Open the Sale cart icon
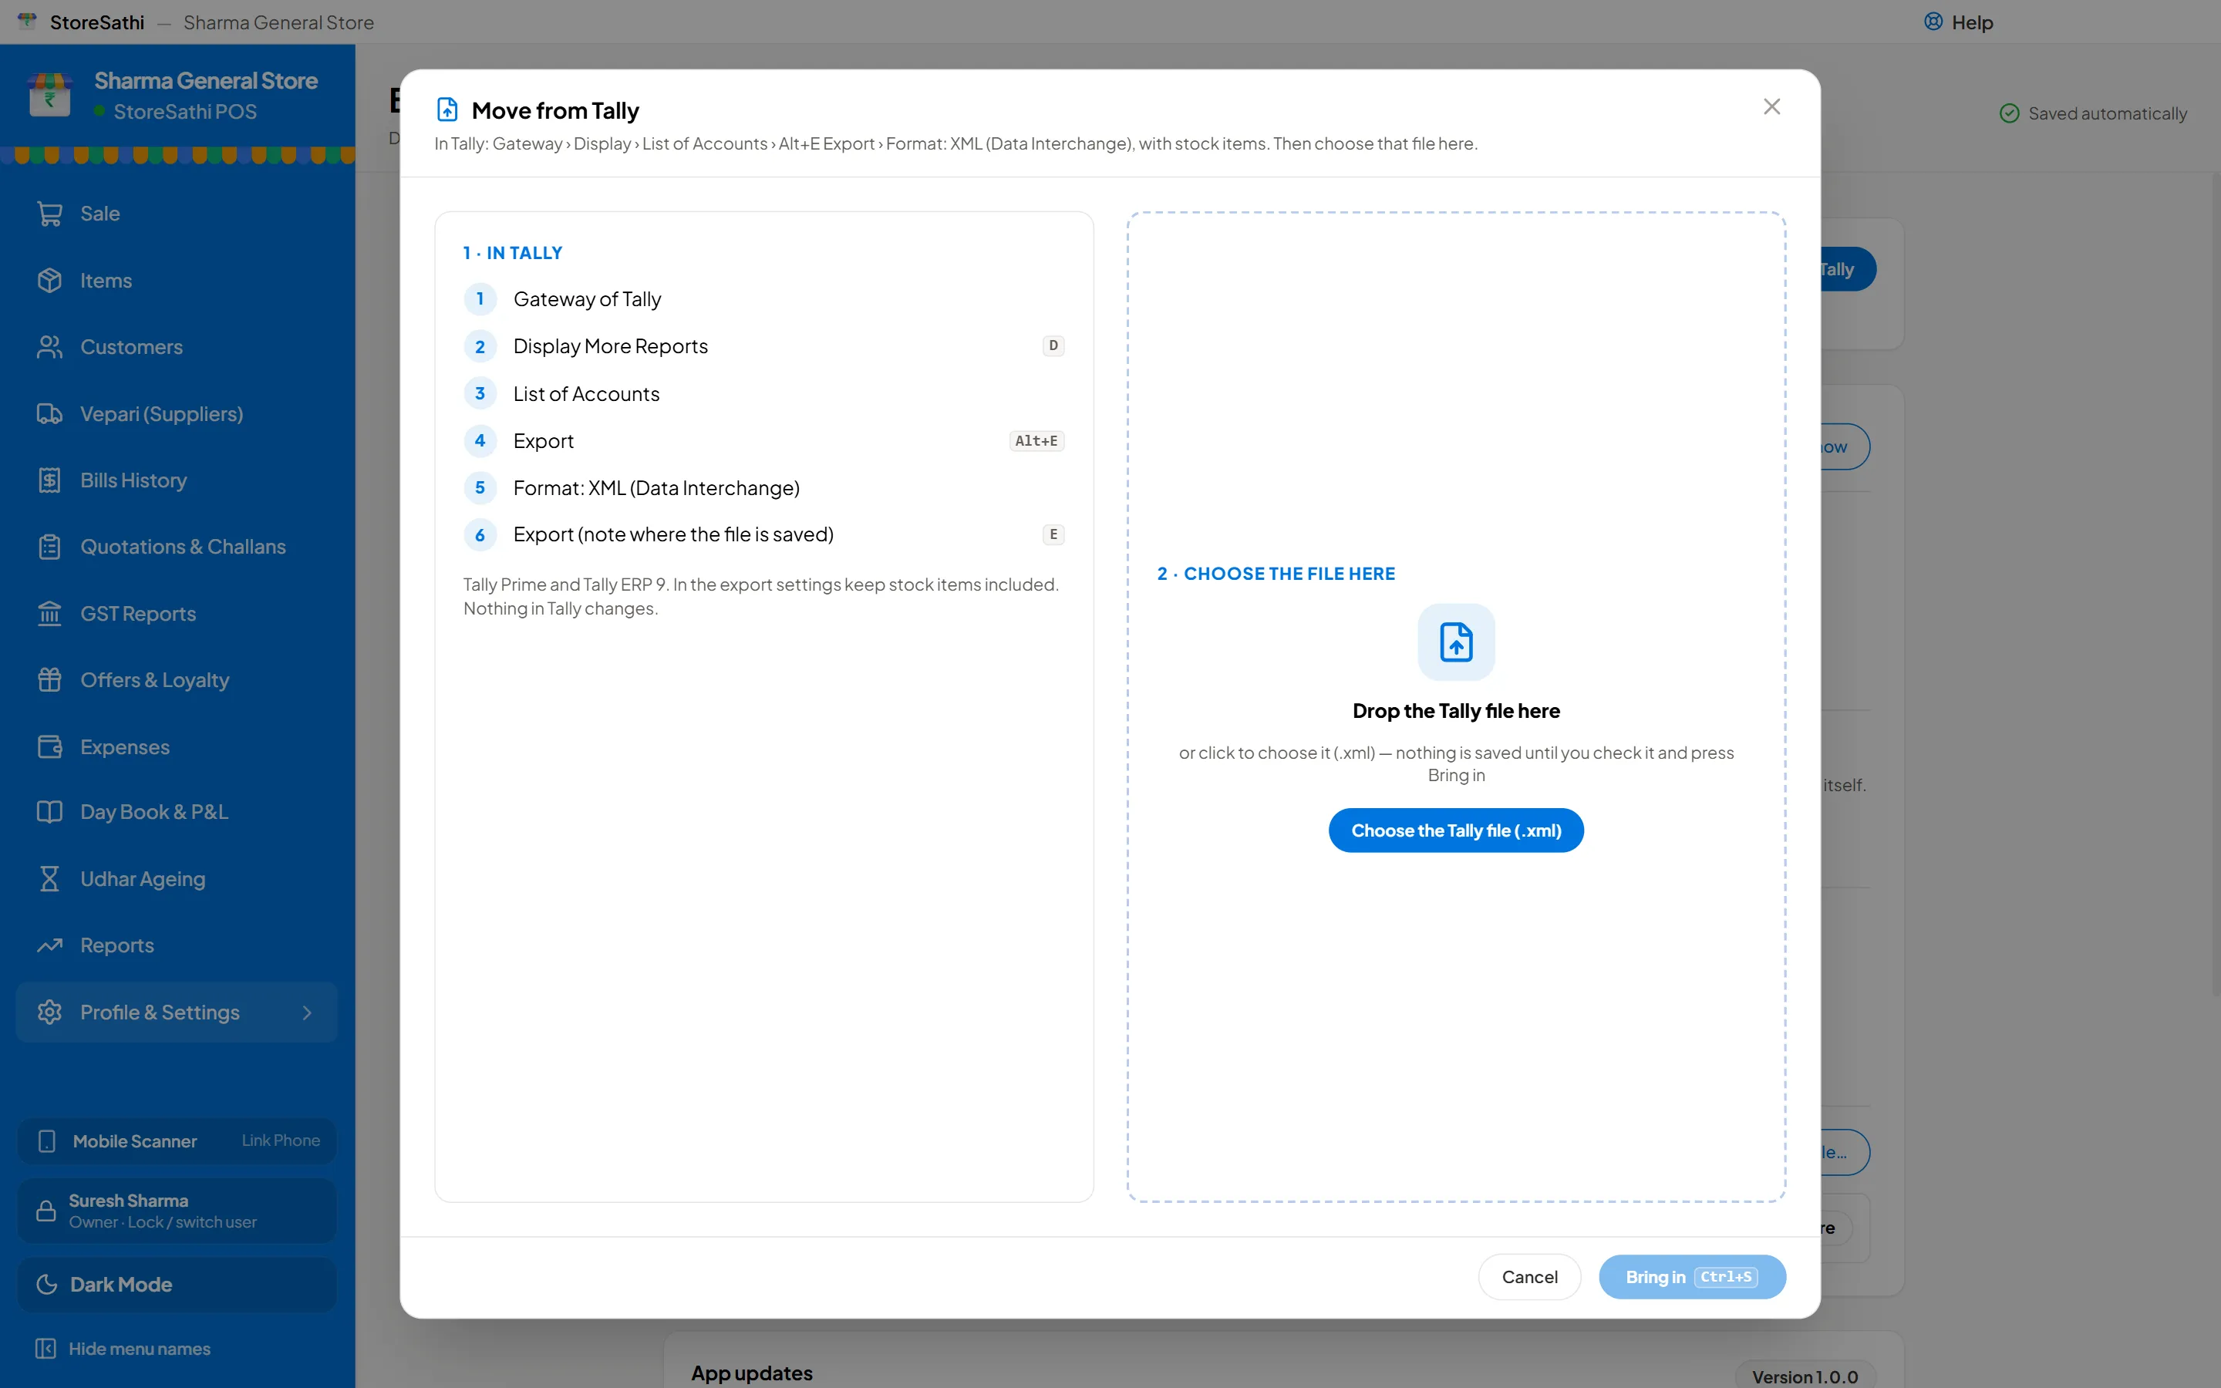Image resolution: width=2221 pixels, height=1388 pixels. 49,214
